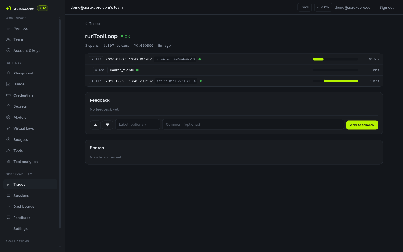Expand the LLM span at 16:49:20.126Z
403x252 pixels.
tap(234, 81)
